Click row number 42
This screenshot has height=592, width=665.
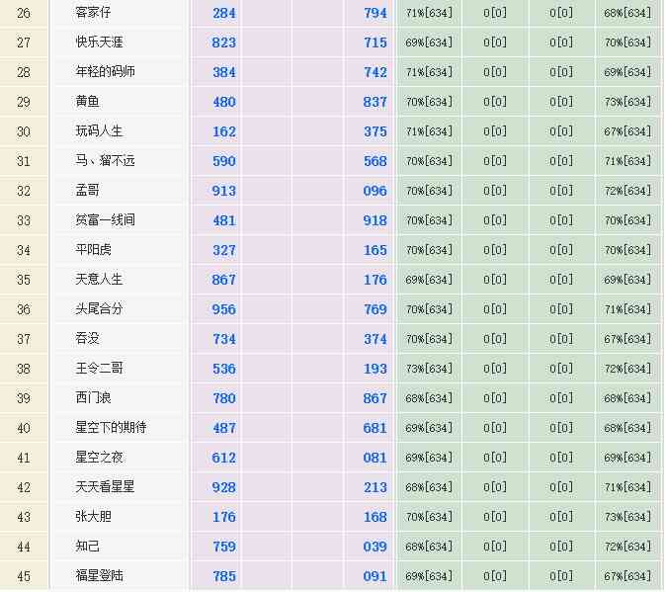24,487
